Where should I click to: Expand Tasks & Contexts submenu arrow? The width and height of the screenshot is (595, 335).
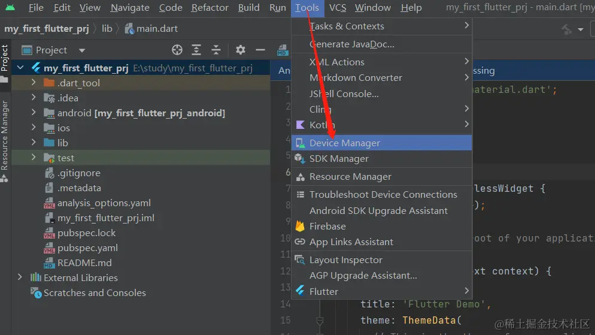[x=467, y=25]
